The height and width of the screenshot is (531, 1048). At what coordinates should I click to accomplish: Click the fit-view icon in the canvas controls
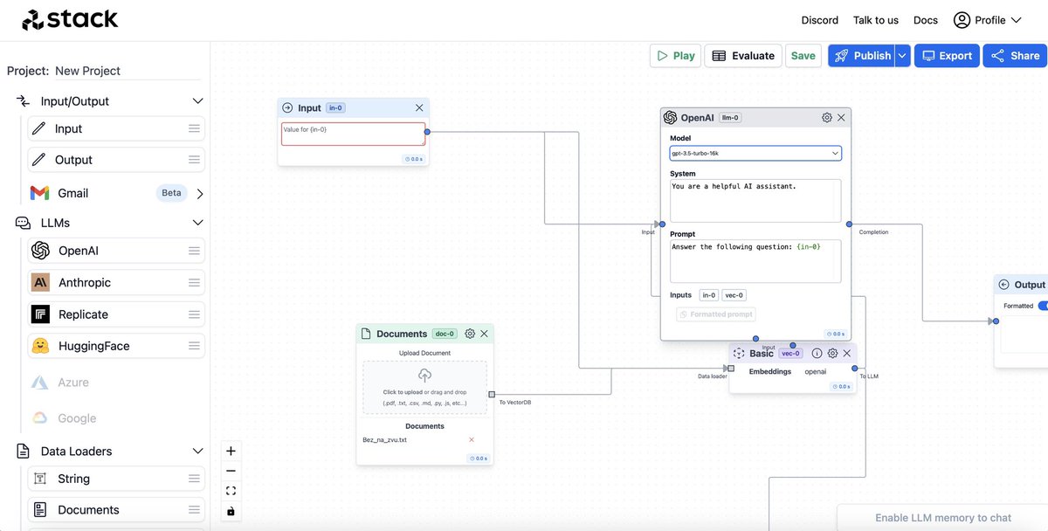click(x=231, y=490)
